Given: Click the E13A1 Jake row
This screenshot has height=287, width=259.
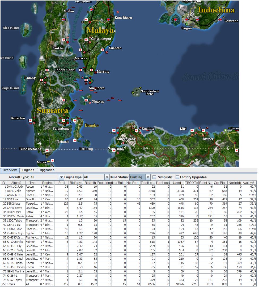Looking at the screenshot, I should coord(128,229).
